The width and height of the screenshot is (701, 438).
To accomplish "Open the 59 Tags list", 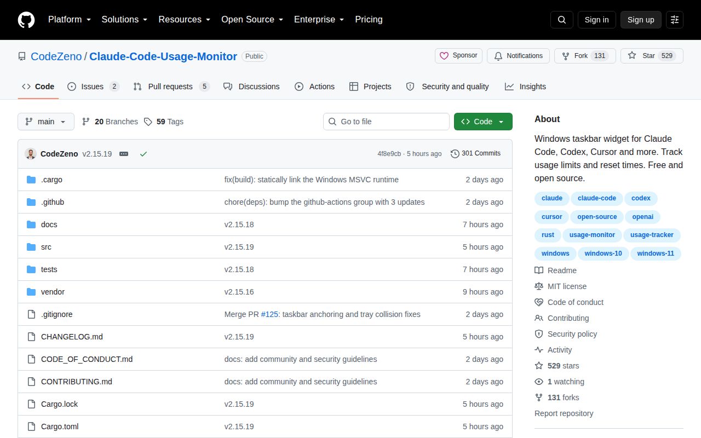I will (x=164, y=122).
